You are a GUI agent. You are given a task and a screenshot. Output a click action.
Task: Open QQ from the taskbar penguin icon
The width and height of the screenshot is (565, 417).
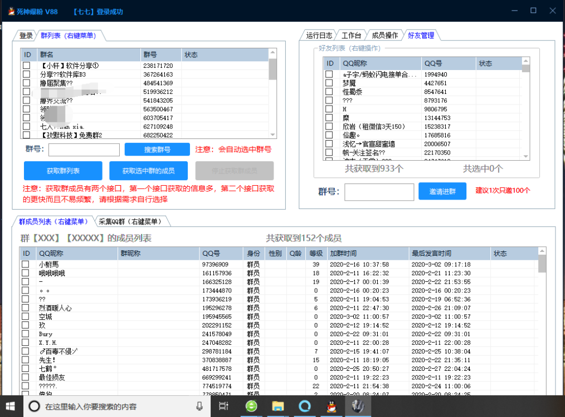331,406
